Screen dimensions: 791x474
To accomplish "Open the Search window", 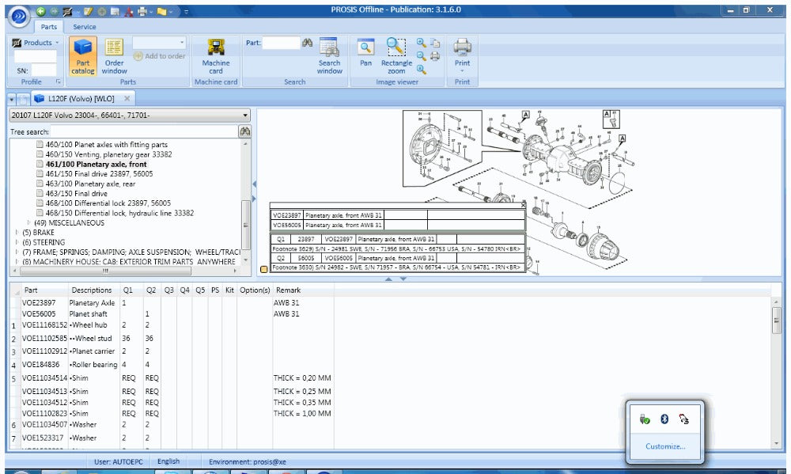I will pos(329,55).
